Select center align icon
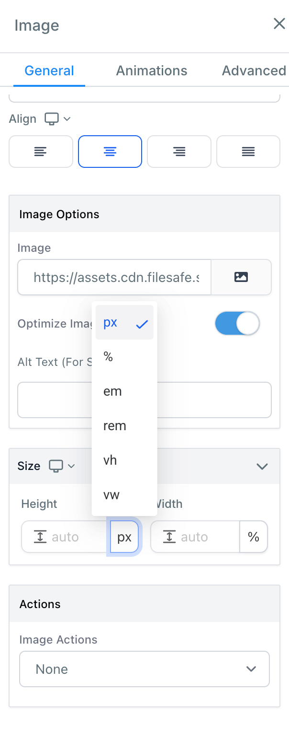This screenshot has height=751, width=289. click(110, 152)
